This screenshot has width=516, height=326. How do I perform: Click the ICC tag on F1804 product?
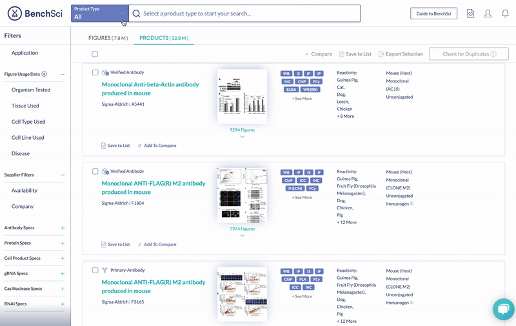pos(303,180)
